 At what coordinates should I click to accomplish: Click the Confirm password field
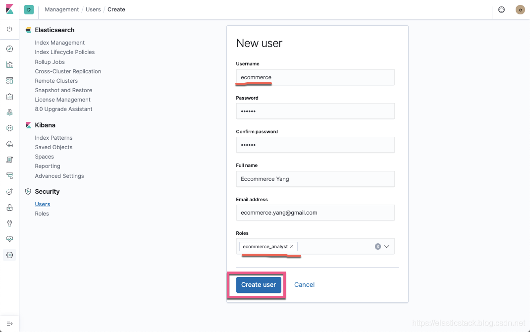point(316,145)
